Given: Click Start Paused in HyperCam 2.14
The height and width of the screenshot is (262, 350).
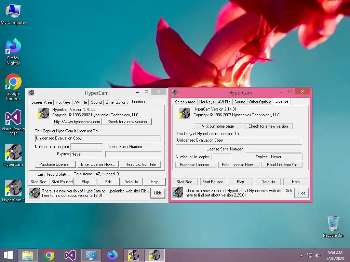Looking at the screenshot, I should pyautogui.click(x=213, y=182).
